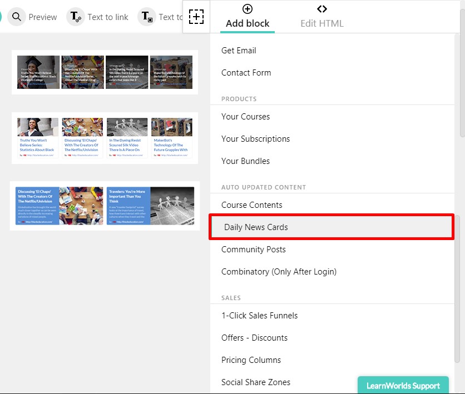The image size is (465, 394).
Task: Open Preview mode
Action: (x=43, y=17)
